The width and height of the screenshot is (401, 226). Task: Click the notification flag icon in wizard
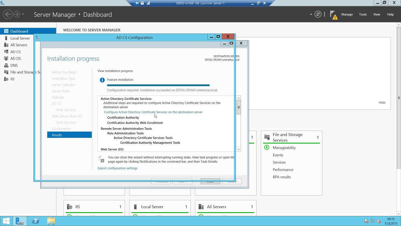[x=101, y=159]
